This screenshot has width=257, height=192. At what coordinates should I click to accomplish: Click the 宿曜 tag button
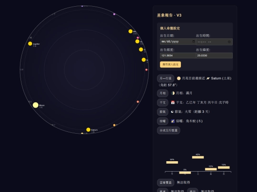tap(163, 121)
